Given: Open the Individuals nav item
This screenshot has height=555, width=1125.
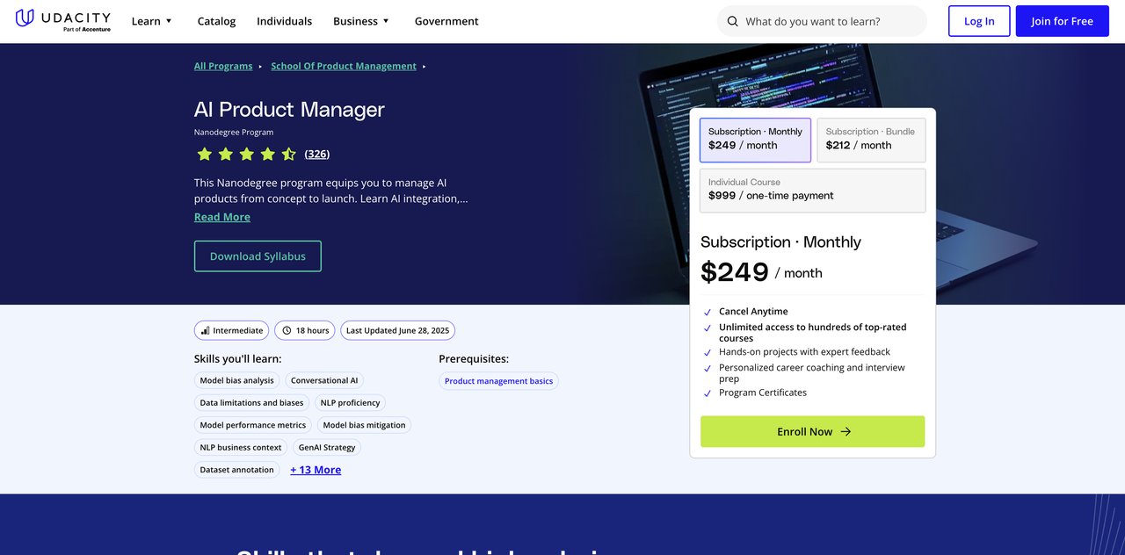Looking at the screenshot, I should 284,21.
